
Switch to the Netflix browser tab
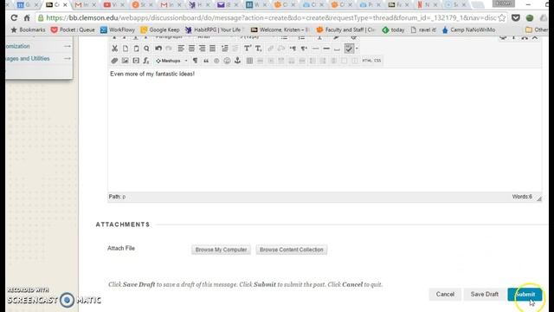tap(427, 5)
